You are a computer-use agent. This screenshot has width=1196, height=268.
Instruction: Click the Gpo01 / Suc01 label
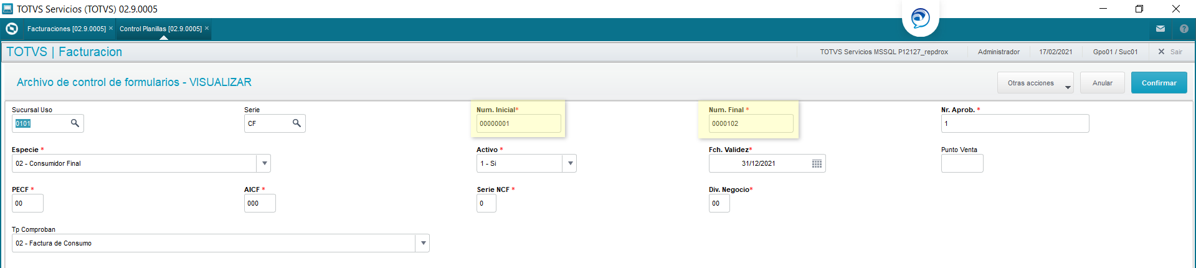point(1115,52)
